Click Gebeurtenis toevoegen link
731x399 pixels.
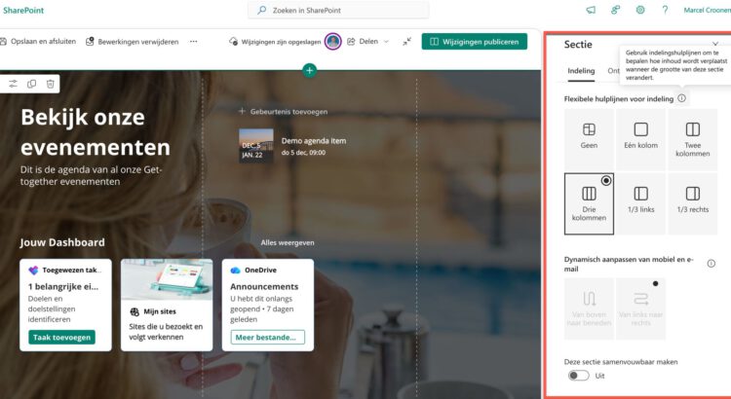pos(283,112)
